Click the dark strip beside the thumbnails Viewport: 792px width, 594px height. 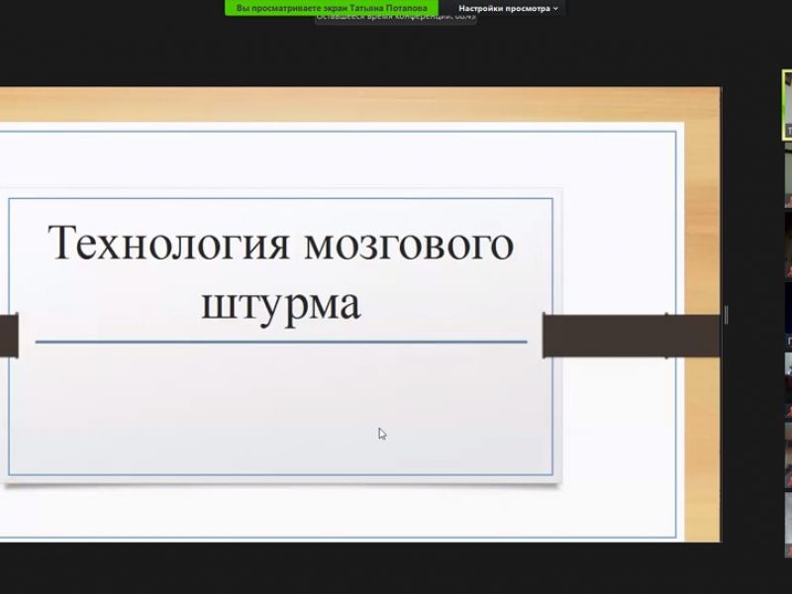tap(747, 297)
